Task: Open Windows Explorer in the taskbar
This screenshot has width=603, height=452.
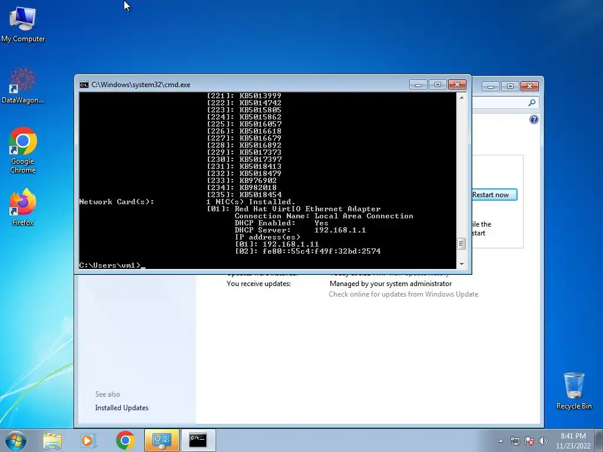Action: 52,440
